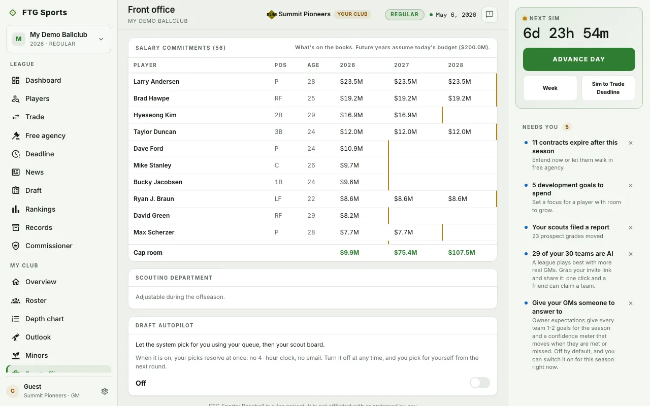The image size is (650, 406).
Task: Go to the Dashboard menu item
Action: [x=58, y=80]
